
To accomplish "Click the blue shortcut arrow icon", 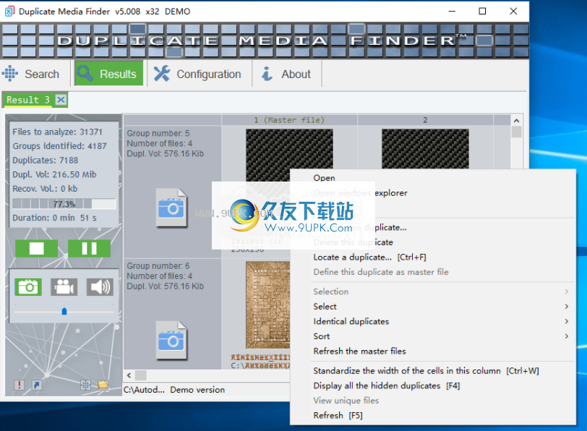I will 37,385.
